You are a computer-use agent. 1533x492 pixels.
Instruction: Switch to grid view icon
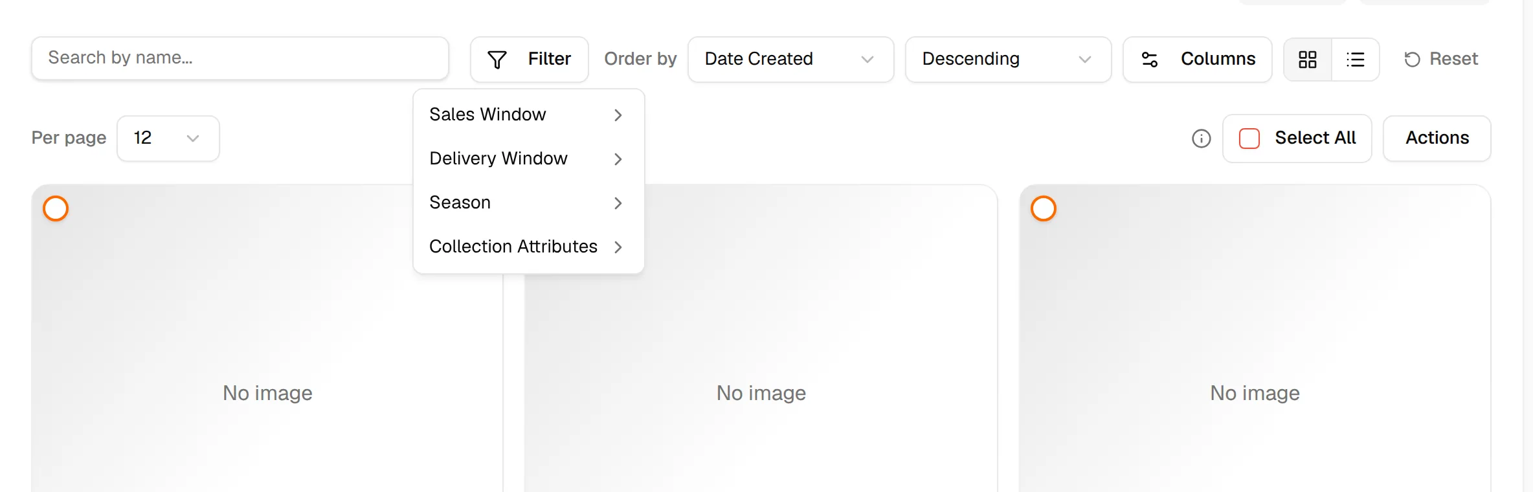click(x=1308, y=60)
